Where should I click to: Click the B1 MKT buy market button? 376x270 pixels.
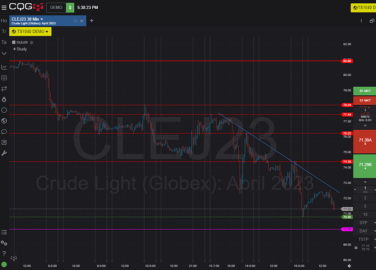pos(365,91)
